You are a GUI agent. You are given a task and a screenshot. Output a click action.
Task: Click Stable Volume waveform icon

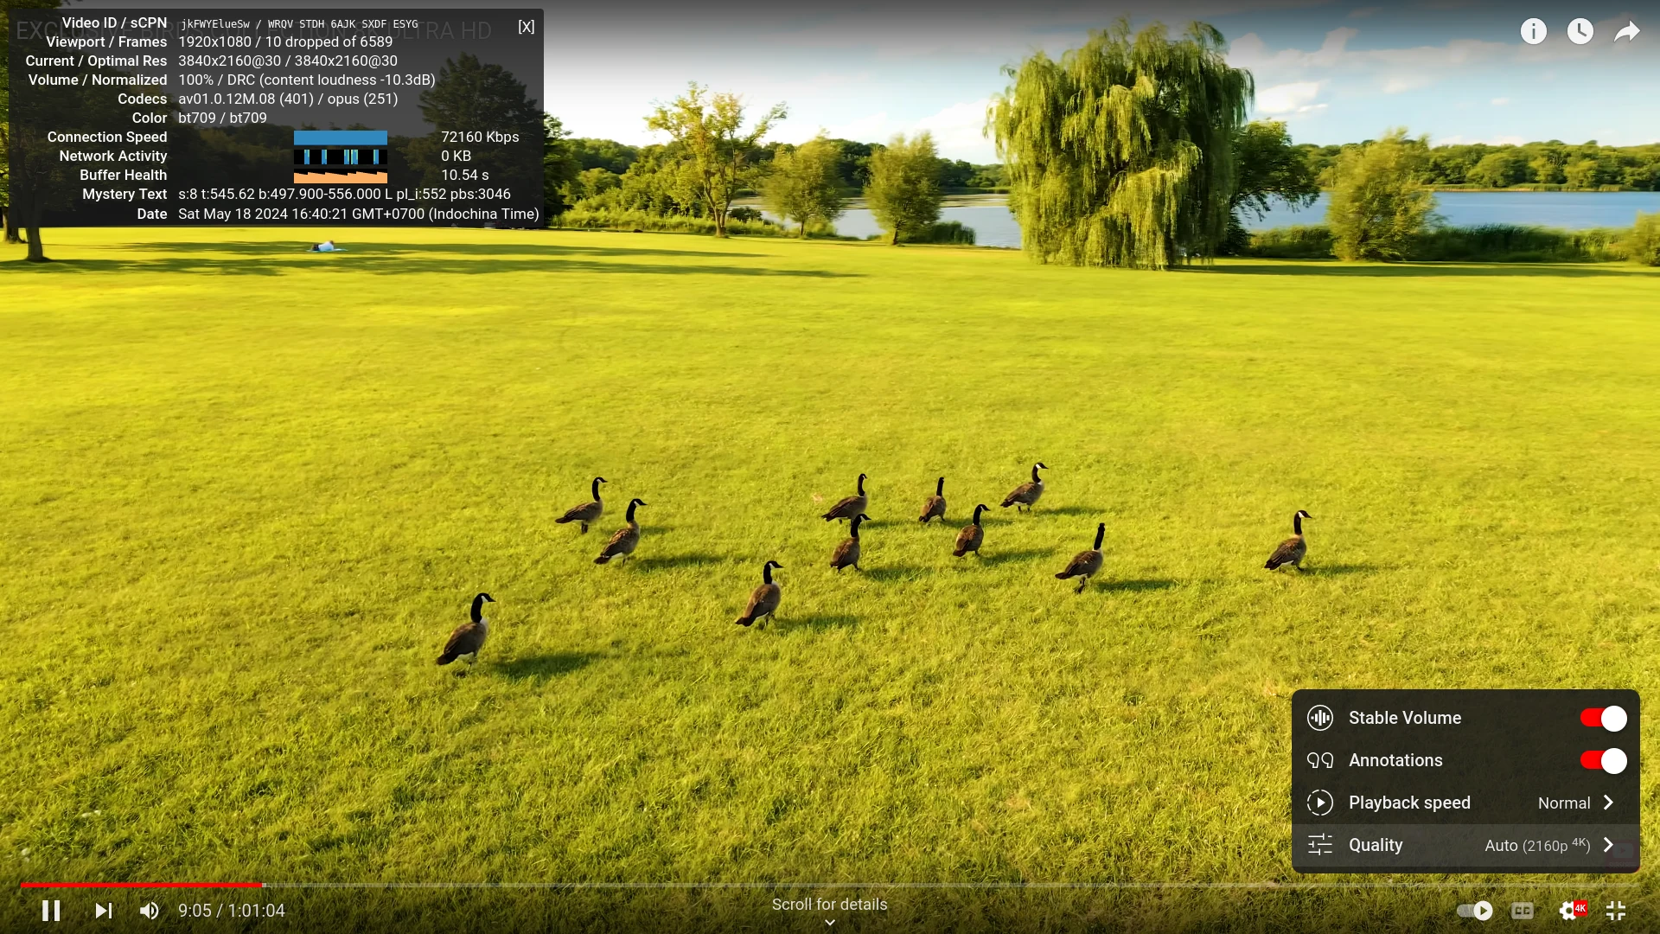(1320, 718)
